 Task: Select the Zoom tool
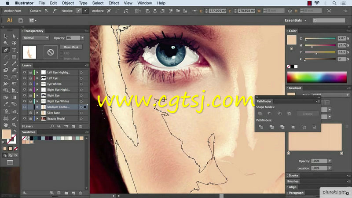(14, 125)
